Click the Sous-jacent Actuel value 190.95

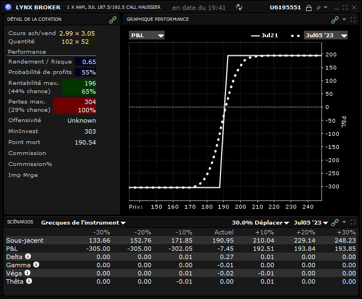pyautogui.click(x=223, y=240)
